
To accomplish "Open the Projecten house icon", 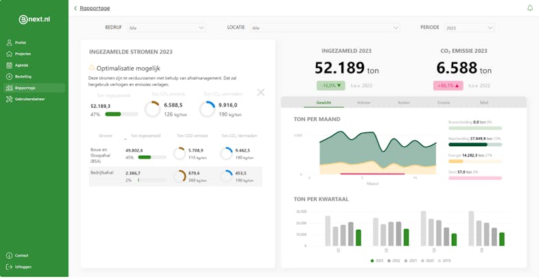I will [x=10, y=54].
